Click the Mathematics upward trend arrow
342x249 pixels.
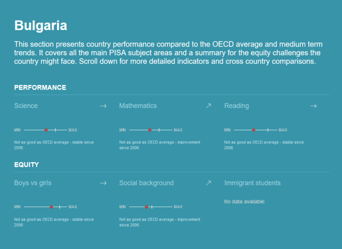click(208, 106)
